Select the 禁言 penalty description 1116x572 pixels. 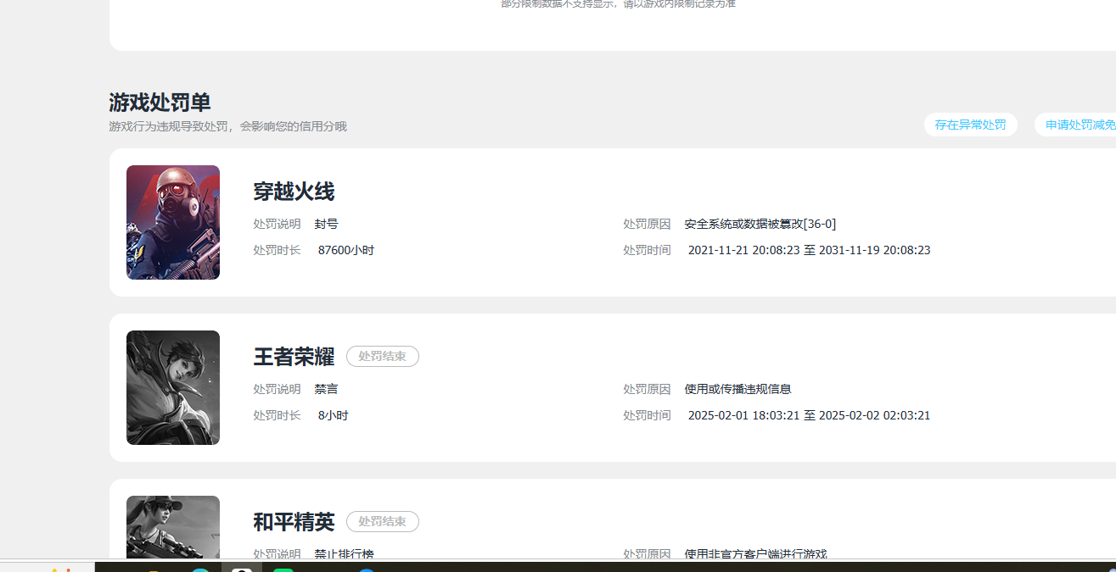click(326, 389)
